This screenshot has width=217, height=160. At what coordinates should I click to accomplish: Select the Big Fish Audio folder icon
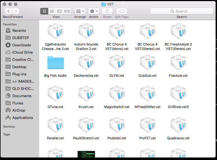[x=56, y=63]
